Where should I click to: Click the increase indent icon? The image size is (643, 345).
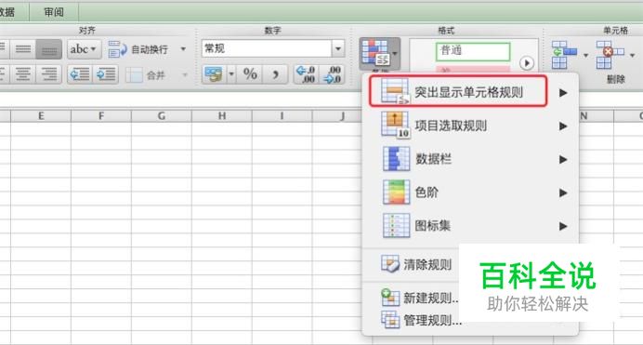point(105,74)
